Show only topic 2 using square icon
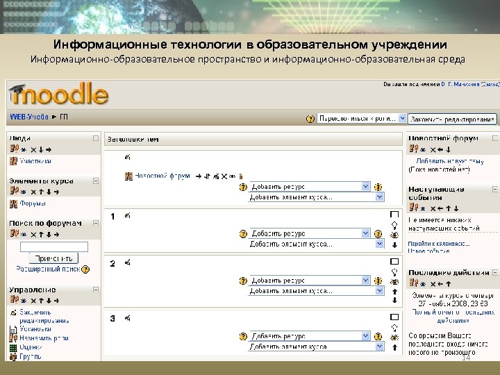The width and height of the screenshot is (500, 375). pyautogui.click(x=394, y=262)
